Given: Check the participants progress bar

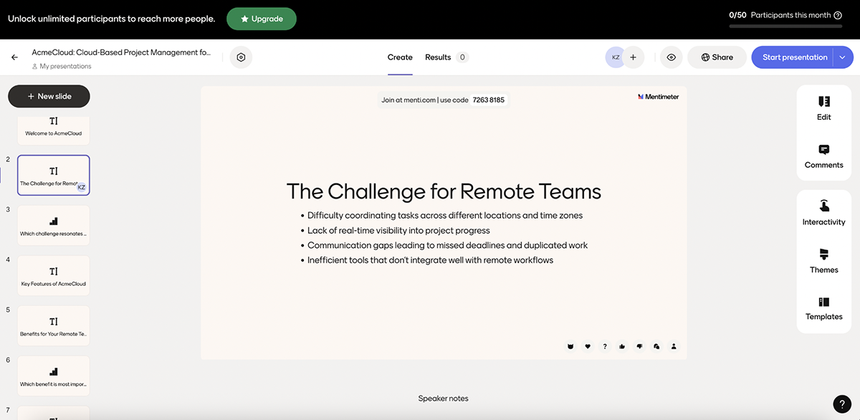Looking at the screenshot, I should coord(785,27).
